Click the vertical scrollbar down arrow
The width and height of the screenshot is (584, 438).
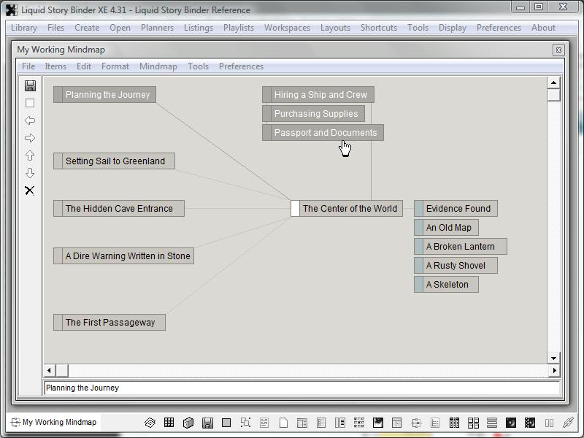pyautogui.click(x=553, y=358)
